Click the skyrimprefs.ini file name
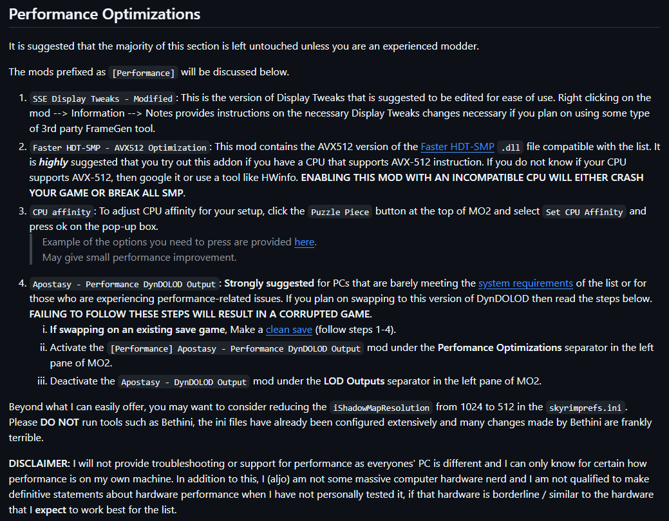Image resolution: width=669 pixels, height=521 pixels. pyautogui.click(x=585, y=408)
